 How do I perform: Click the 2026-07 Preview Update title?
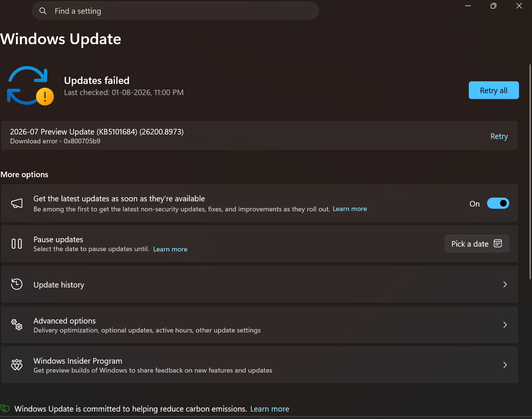coord(97,131)
